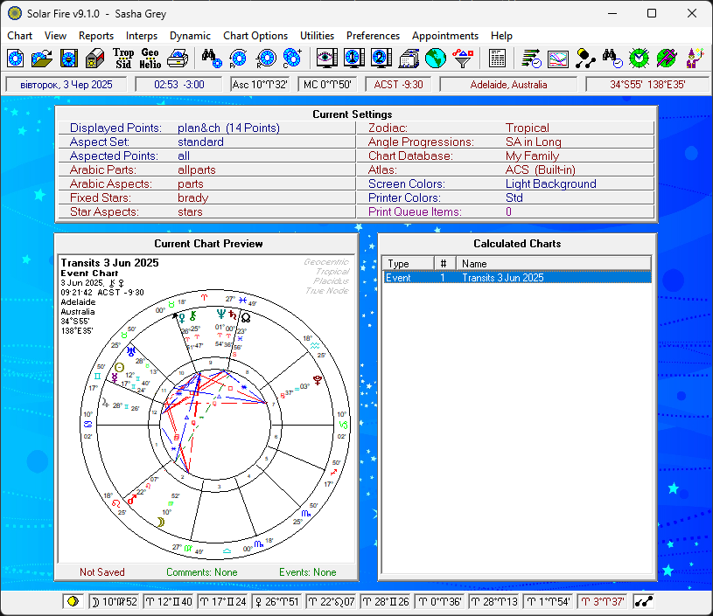Viewport: 713px width, 616px height.
Task: Click the connected nodes planet icon
Action: pos(585,59)
